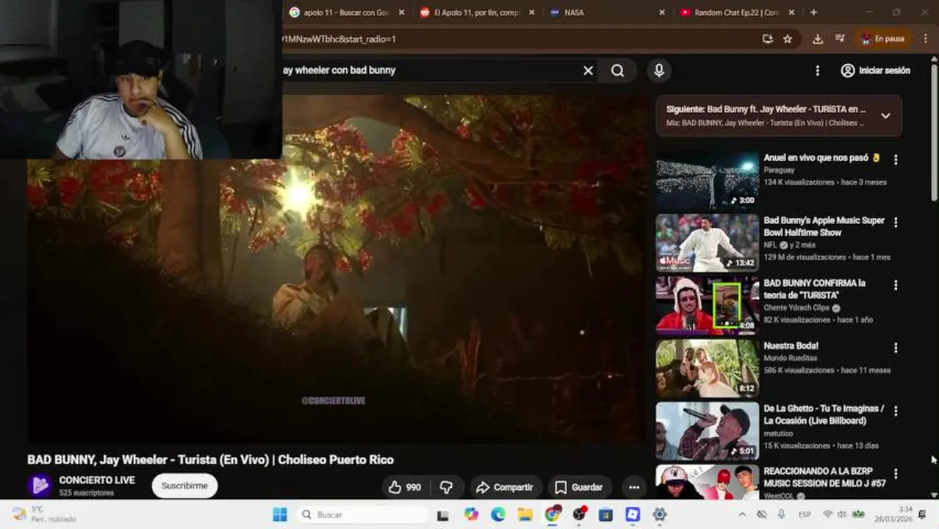This screenshot has width=939, height=529.
Task: Open Bad Bunny's Apple Music Super Bowl video title
Action: pos(824,226)
